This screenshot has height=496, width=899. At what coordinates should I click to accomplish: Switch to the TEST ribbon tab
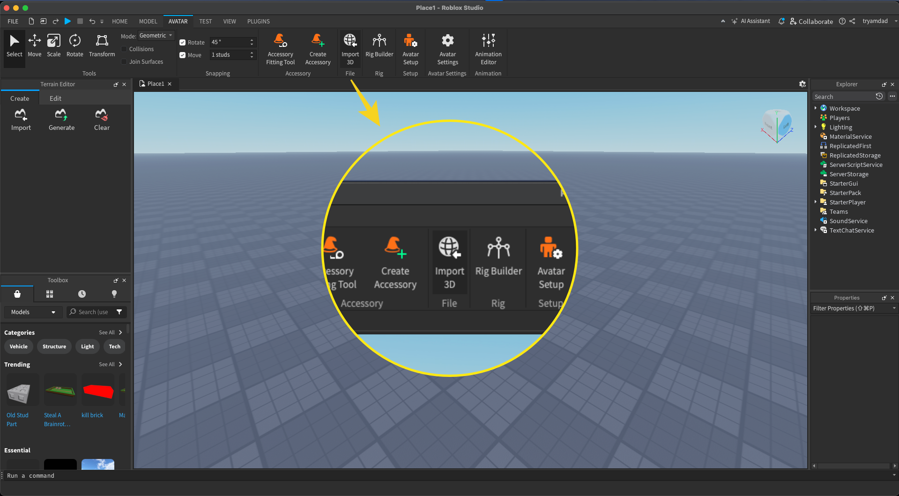tap(205, 21)
